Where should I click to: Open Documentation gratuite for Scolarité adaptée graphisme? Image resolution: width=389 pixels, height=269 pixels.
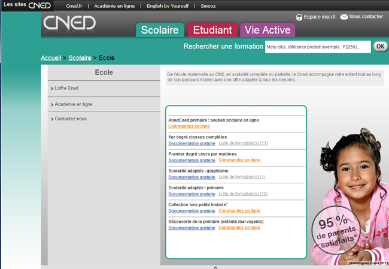click(192, 177)
